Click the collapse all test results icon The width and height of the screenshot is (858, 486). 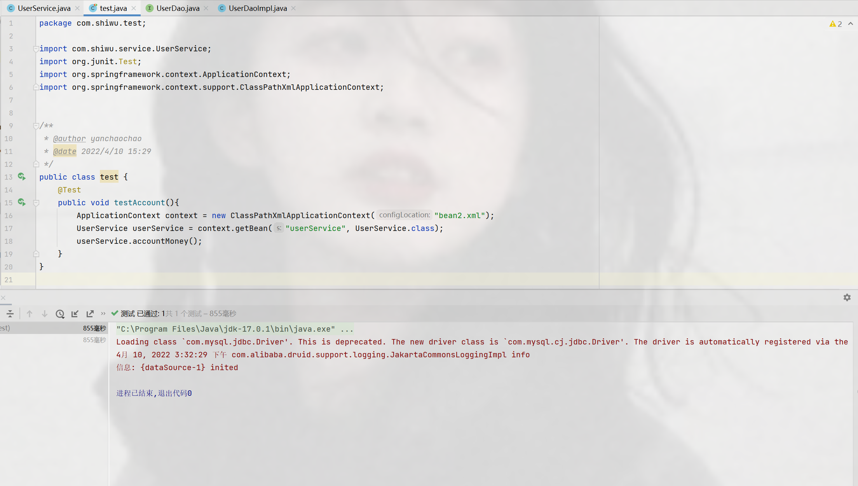point(10,314)
